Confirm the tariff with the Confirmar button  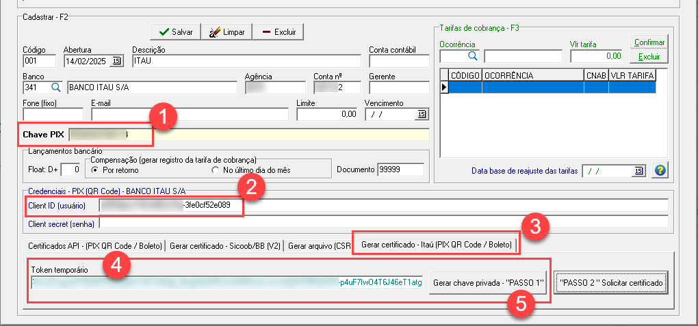(649, 42)
